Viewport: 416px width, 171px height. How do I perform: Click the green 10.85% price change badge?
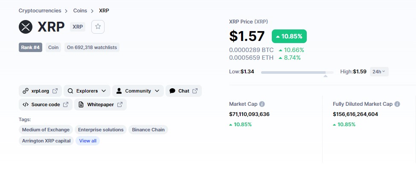tap(289, 36)
